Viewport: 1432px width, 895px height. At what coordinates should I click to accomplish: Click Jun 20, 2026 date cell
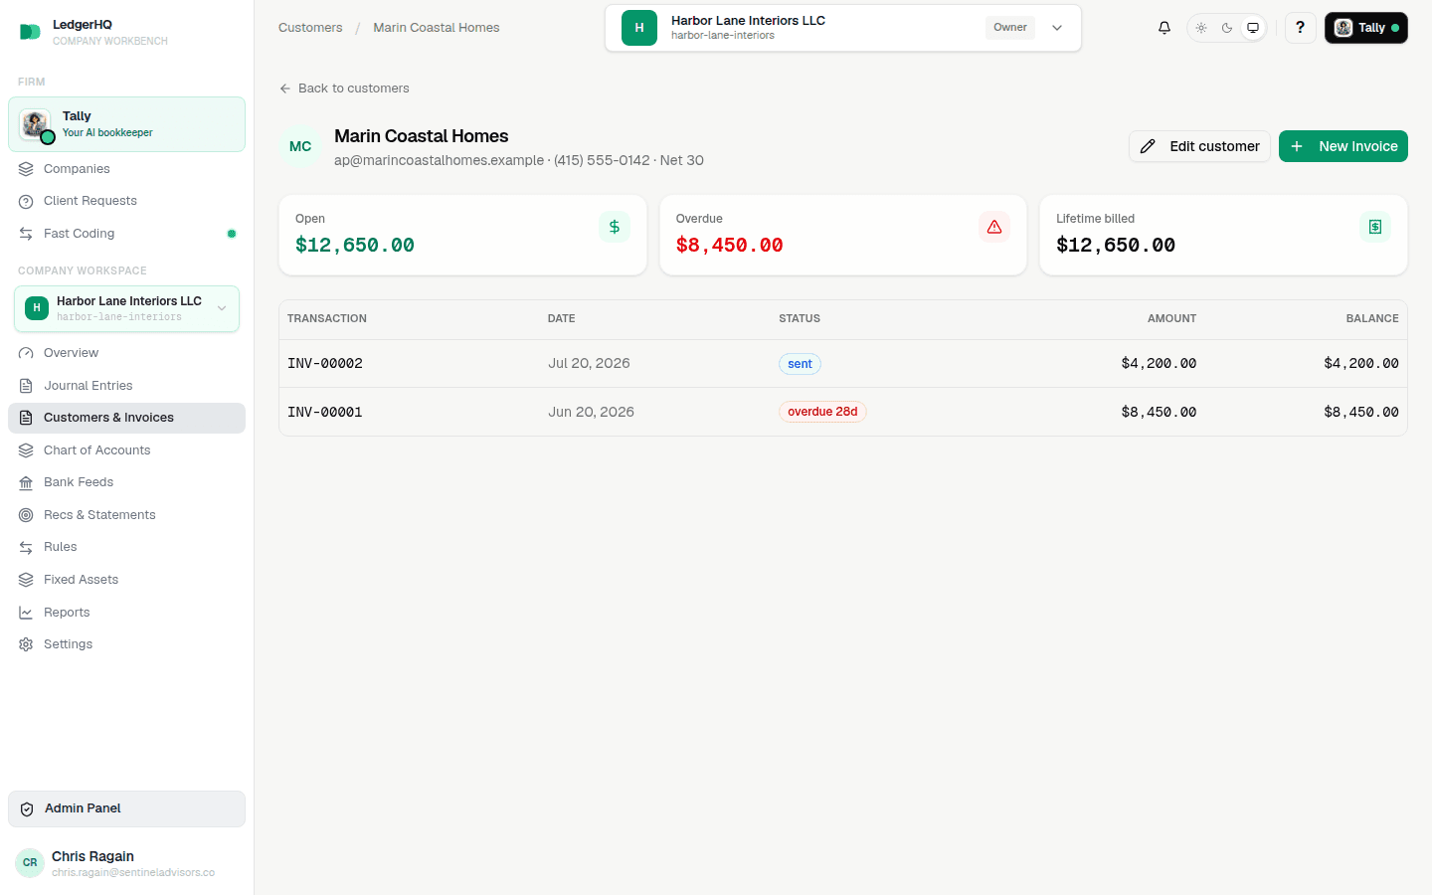click(591, 412)
